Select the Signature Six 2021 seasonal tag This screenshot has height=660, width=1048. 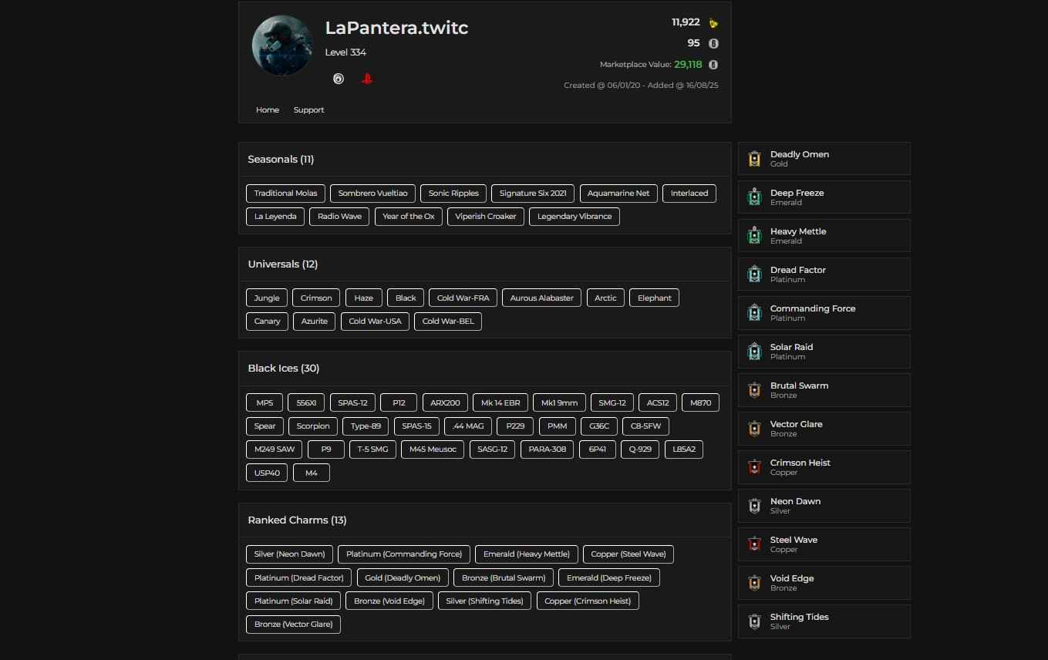point(532,194)
